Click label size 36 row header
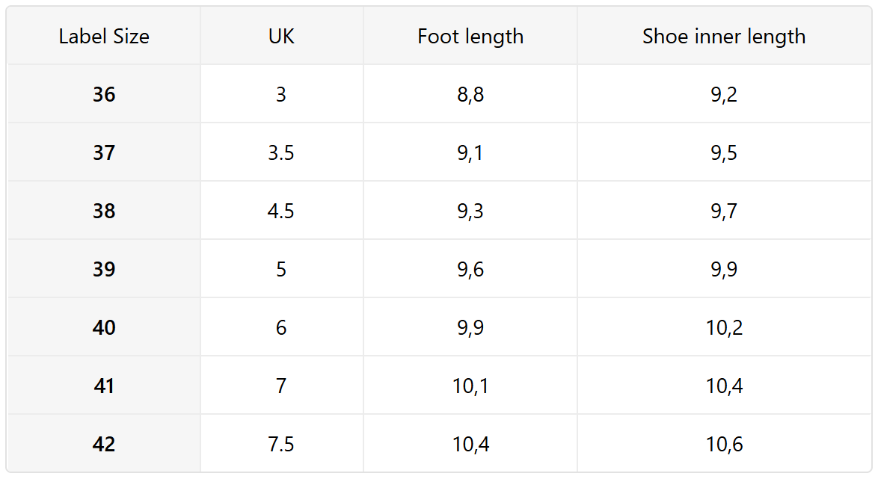The height and width of the screenshot is (479, 878). [x=104, y=95]
